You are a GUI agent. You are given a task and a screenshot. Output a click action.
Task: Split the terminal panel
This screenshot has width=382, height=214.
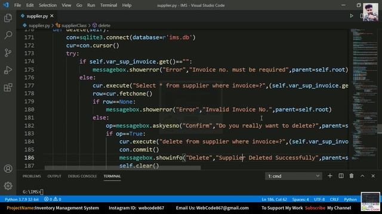(x=341, y=176)
